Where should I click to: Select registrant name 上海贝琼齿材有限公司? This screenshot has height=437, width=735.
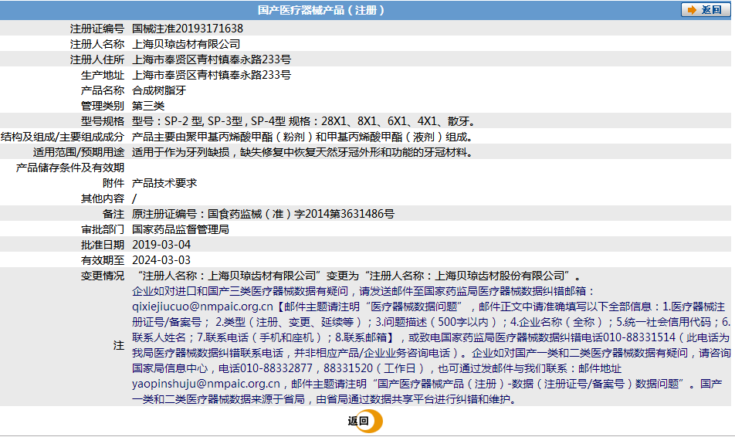coord(186,44)
